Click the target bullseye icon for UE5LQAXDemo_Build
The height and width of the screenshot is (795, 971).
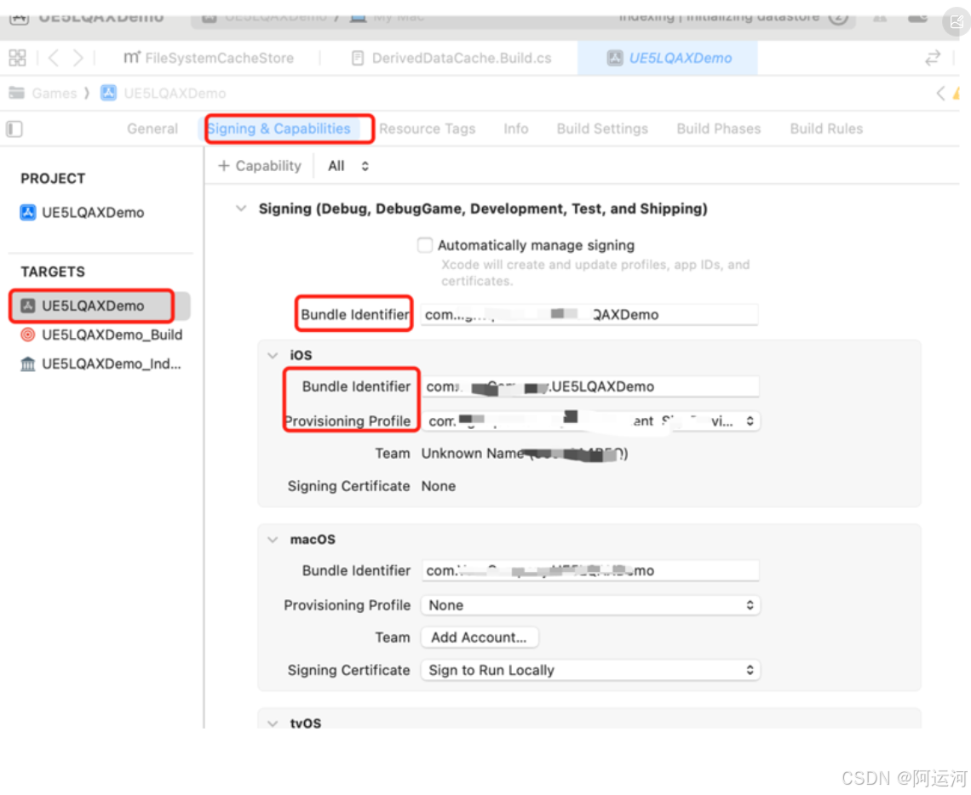click(x=28, y=335)
